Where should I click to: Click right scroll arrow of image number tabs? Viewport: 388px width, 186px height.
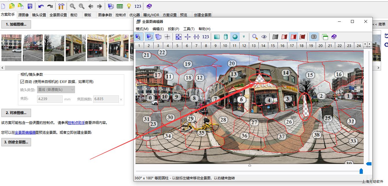click(369, 44)
